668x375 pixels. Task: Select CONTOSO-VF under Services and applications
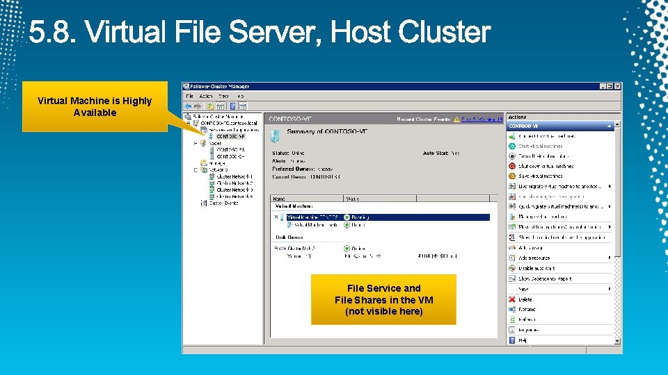pyautogui.click(x=230, y=137)
